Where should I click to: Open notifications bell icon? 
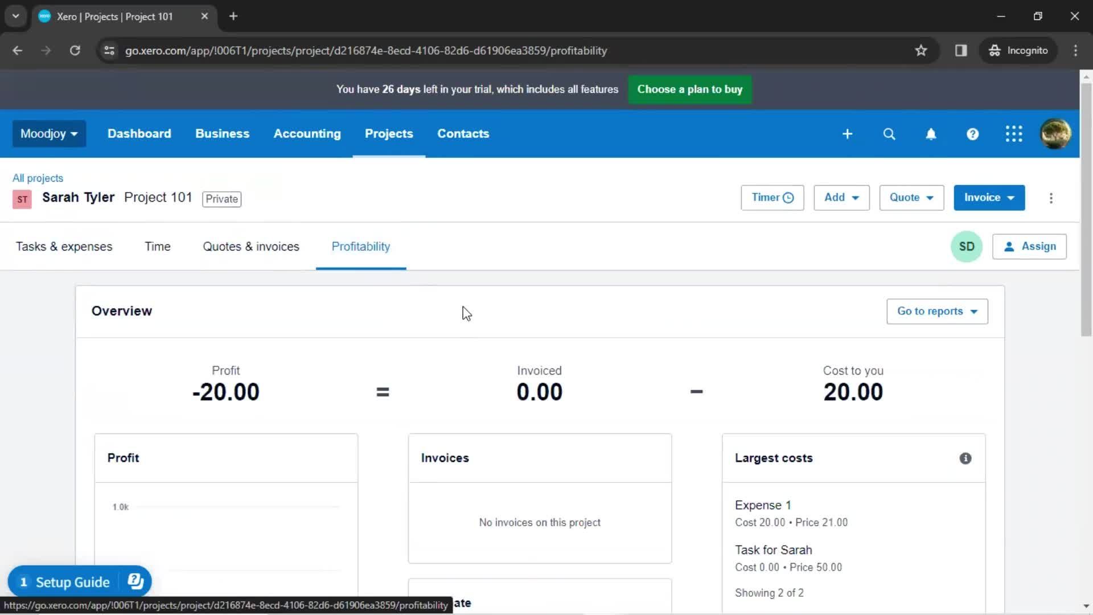pos(931,134)
